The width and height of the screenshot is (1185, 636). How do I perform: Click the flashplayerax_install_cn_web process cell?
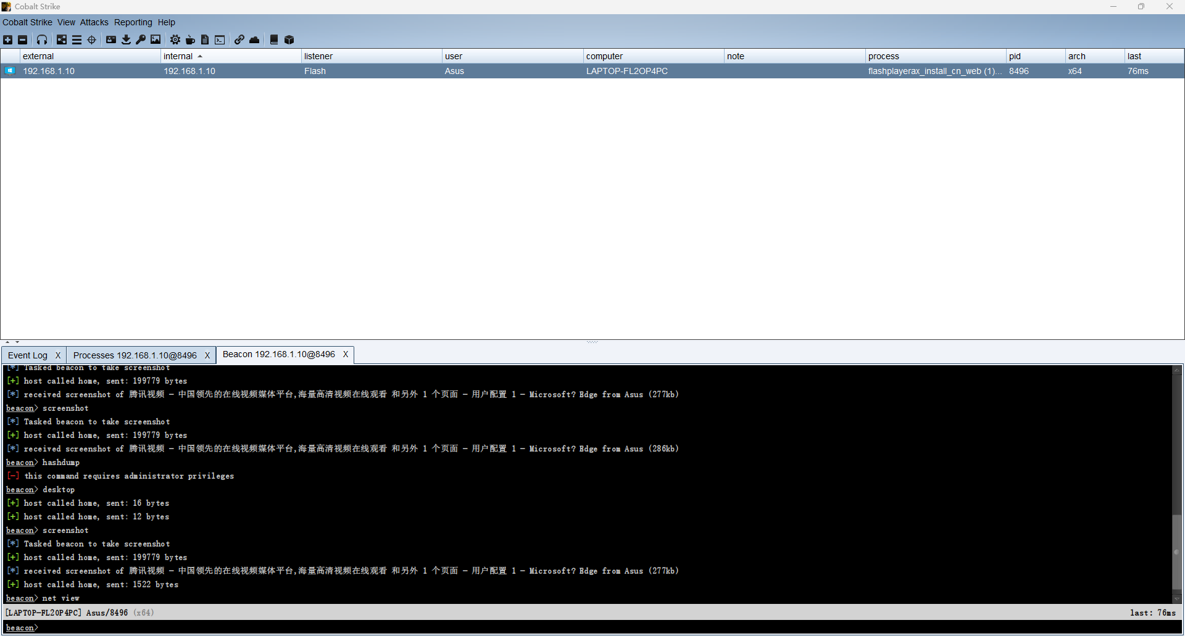(935, 71)
